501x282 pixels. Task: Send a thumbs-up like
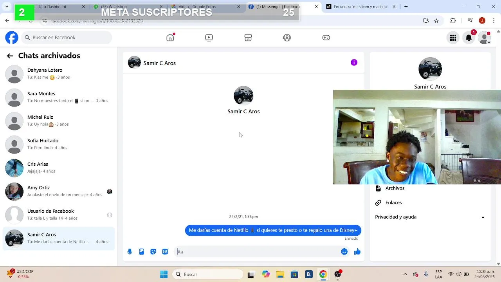357,252
